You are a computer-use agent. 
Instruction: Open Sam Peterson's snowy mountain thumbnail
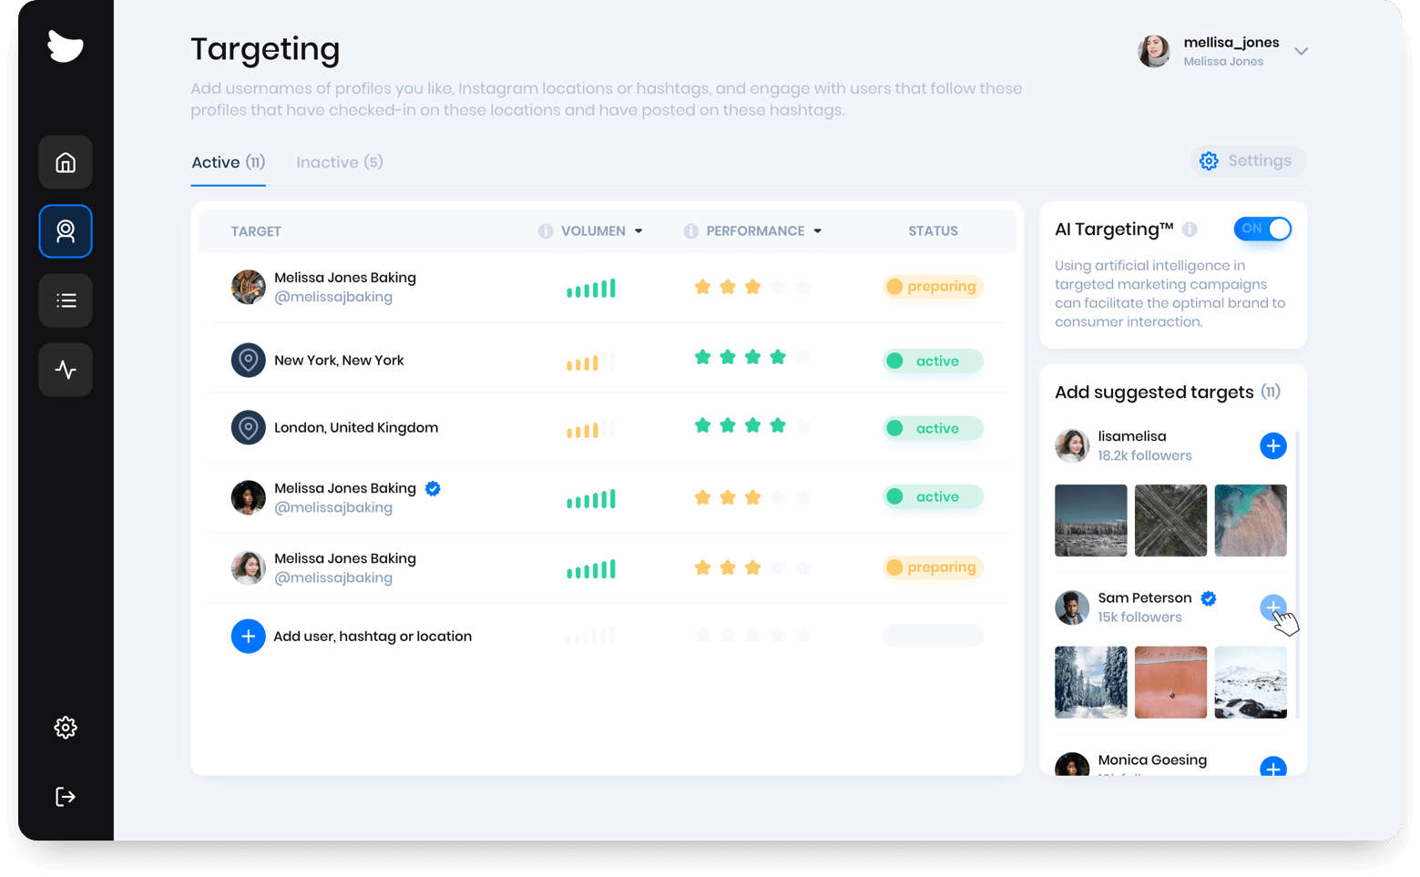1251,682
